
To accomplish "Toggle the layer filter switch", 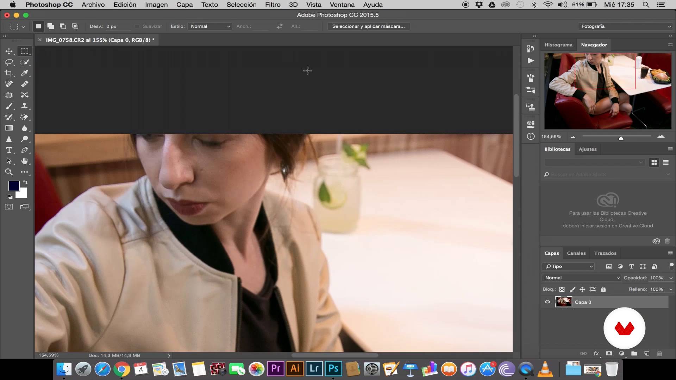I will click(671, 266).
